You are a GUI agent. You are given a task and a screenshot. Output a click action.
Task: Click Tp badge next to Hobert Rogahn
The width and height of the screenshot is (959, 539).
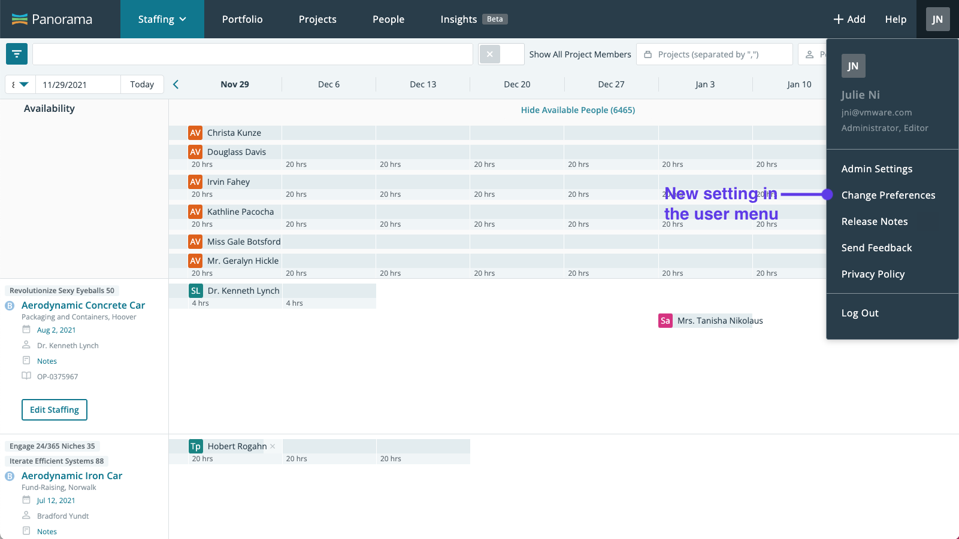point(196,446)
